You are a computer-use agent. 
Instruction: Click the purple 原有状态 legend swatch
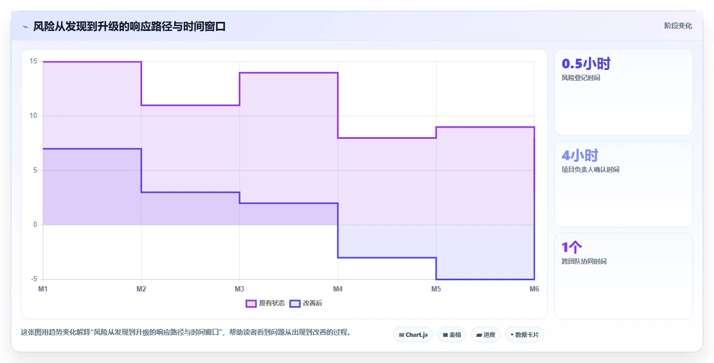(x=251, y=303)
